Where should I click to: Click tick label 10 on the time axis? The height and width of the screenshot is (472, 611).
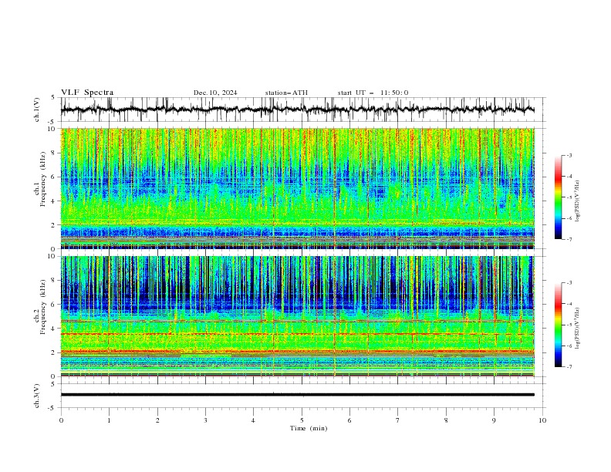tap(542, 420)
